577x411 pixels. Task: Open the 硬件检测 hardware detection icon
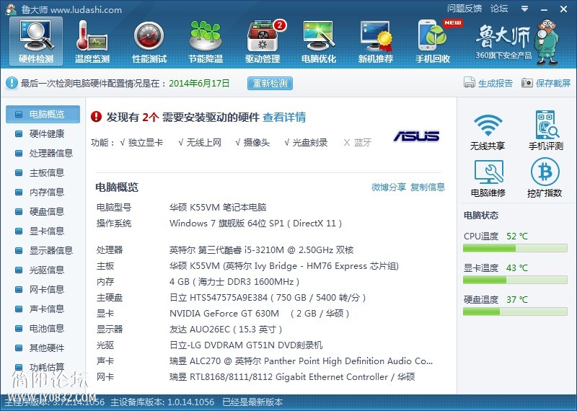tap(36, 41)
